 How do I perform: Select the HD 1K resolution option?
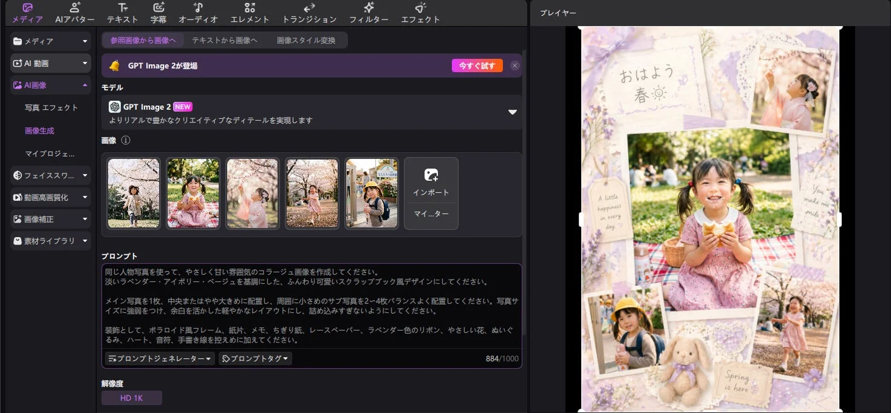click(x=131, y=397)
